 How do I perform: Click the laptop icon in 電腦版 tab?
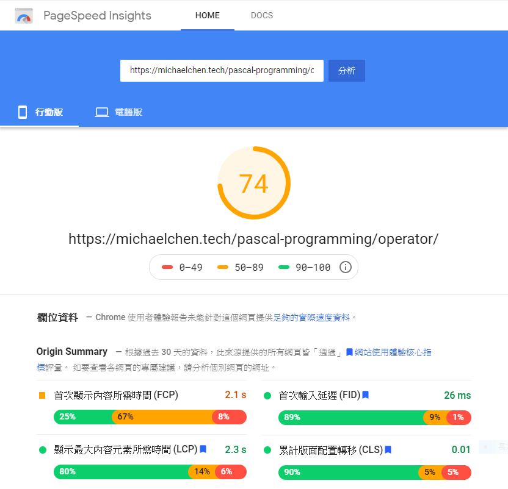tap(102, 112)
